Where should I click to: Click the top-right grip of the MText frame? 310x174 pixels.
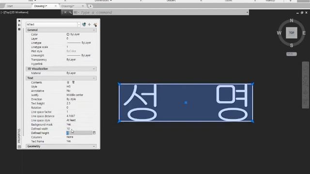pyautogui.click(x=253, y=84)
